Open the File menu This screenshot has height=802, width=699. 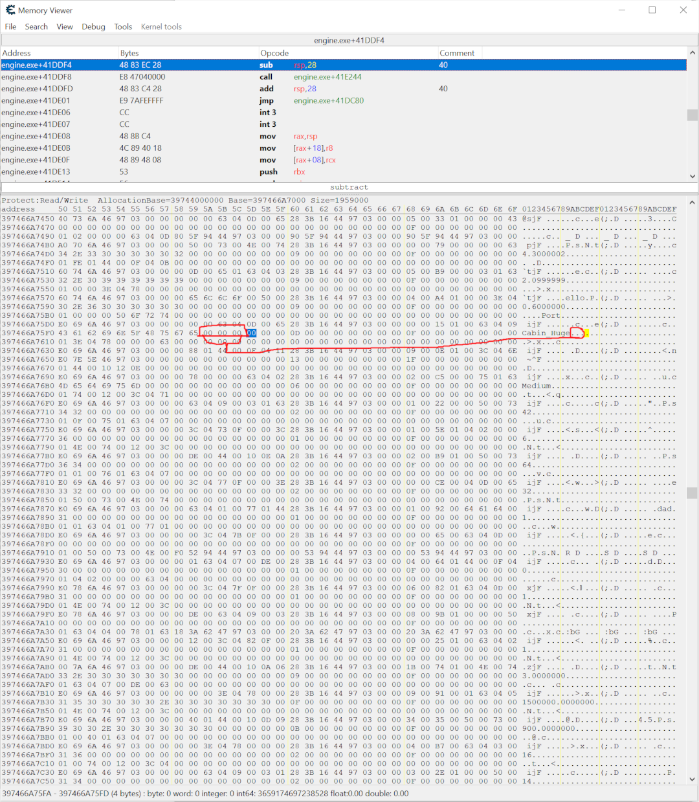10,27
